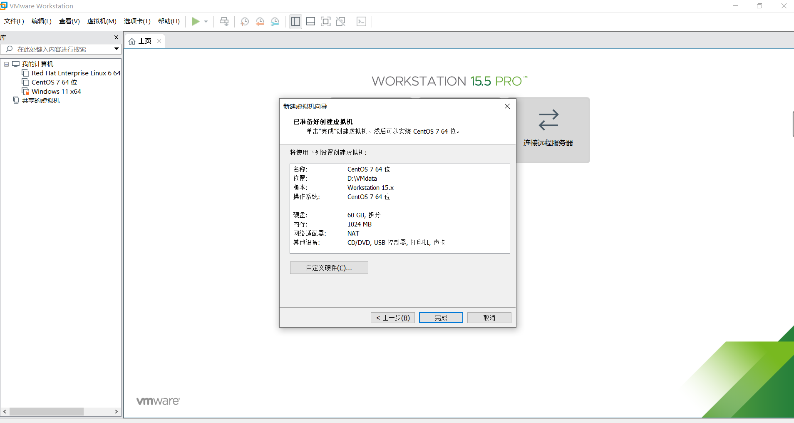Click the 共享的虚拟机 icon
This screenshot has height=423, width=794.
[x=16, y=100]
